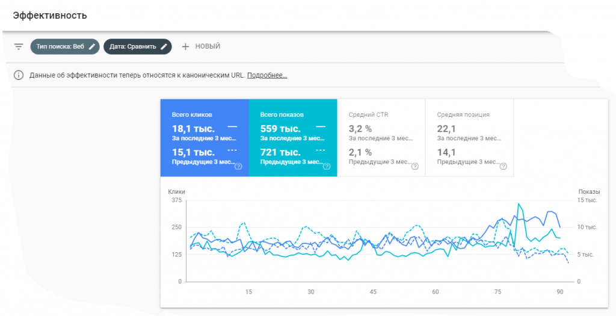Open help icon in Средний CTR card
The image size is (616, 316).
[415, 167]
